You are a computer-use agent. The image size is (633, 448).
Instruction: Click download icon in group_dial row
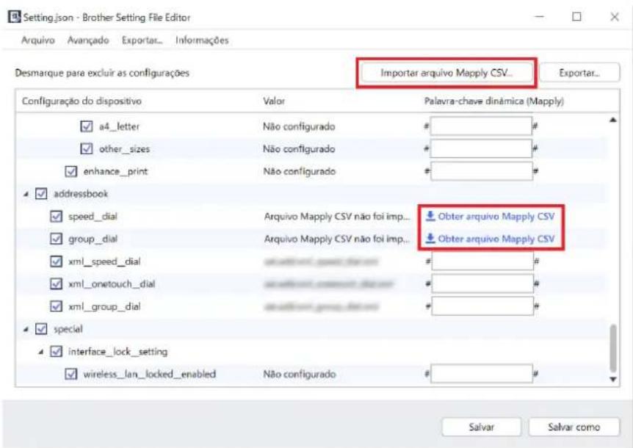tap(430, 239)
